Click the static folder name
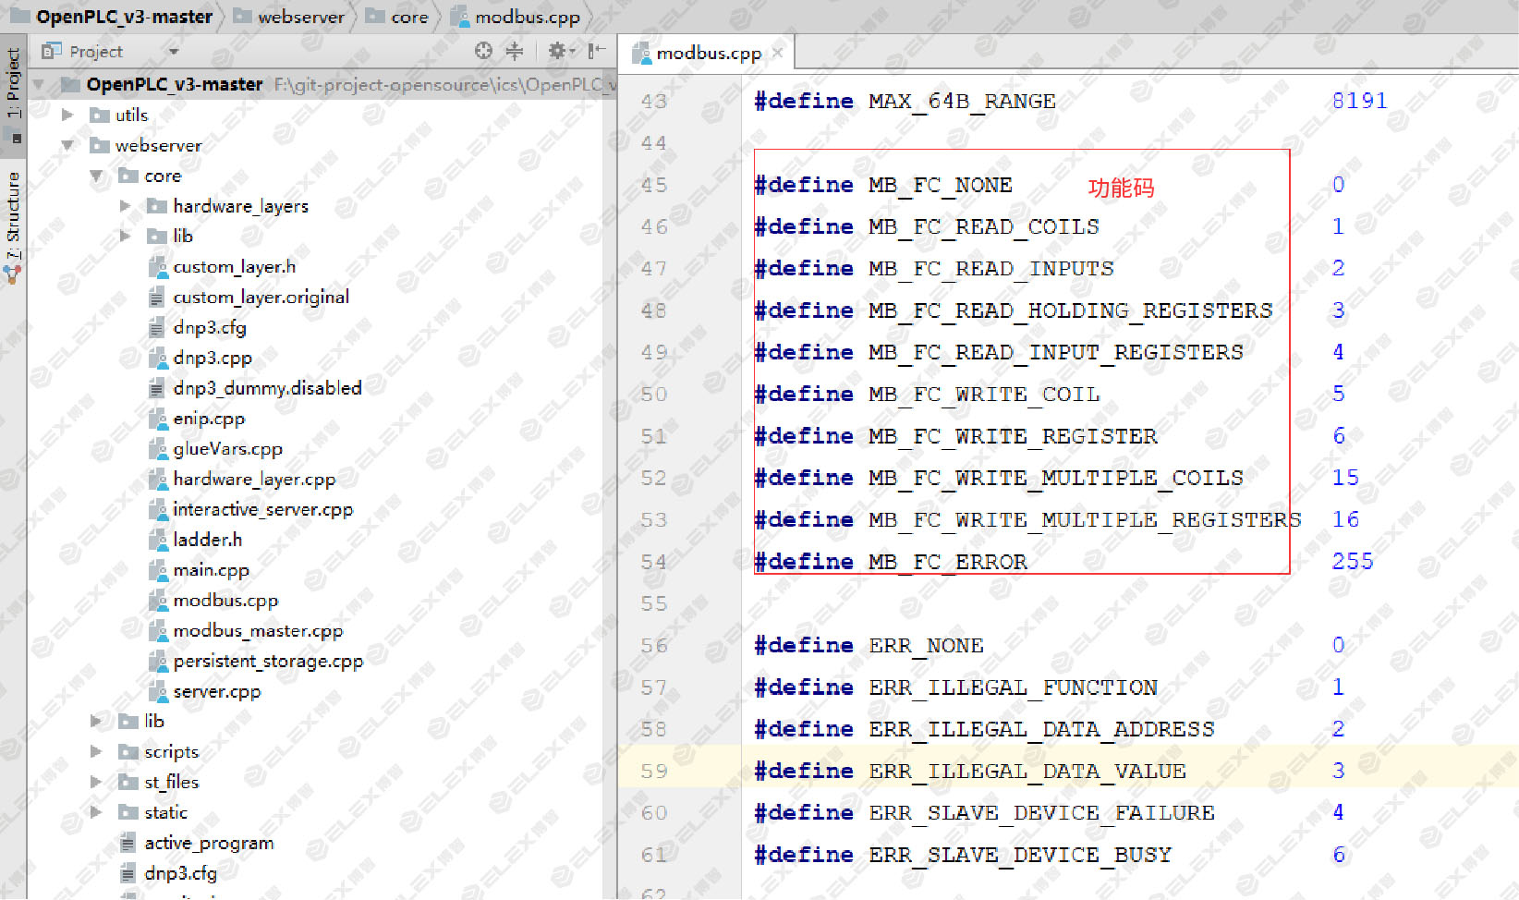 coord(165,812)
